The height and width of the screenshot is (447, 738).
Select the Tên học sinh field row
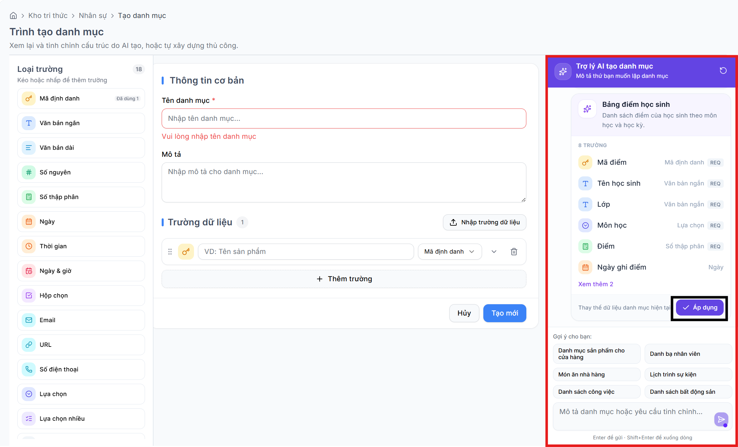click(651, 183)
